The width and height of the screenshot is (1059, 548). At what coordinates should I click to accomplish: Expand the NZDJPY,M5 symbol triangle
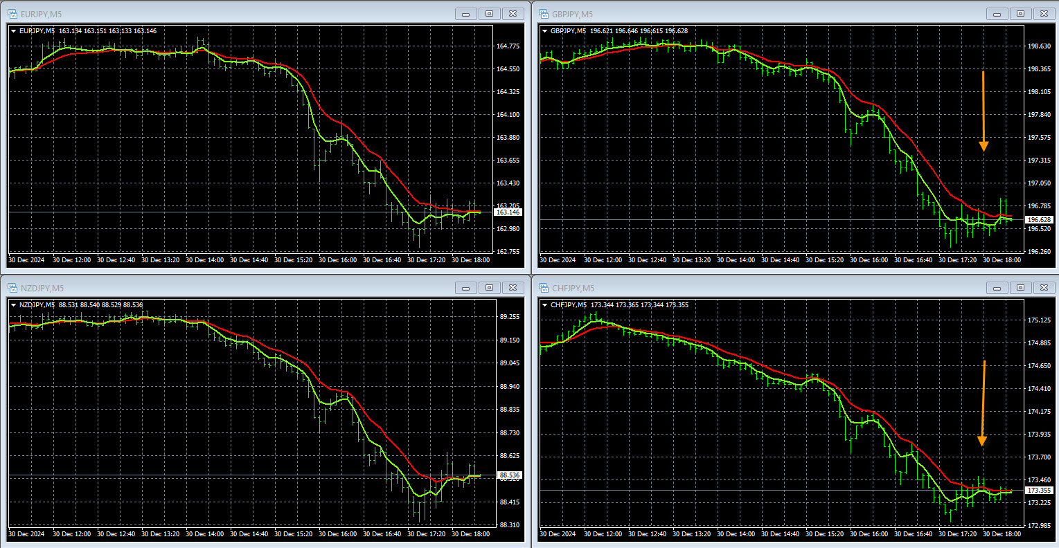14,305
